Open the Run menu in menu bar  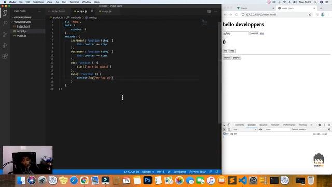[x=64, y=2]
